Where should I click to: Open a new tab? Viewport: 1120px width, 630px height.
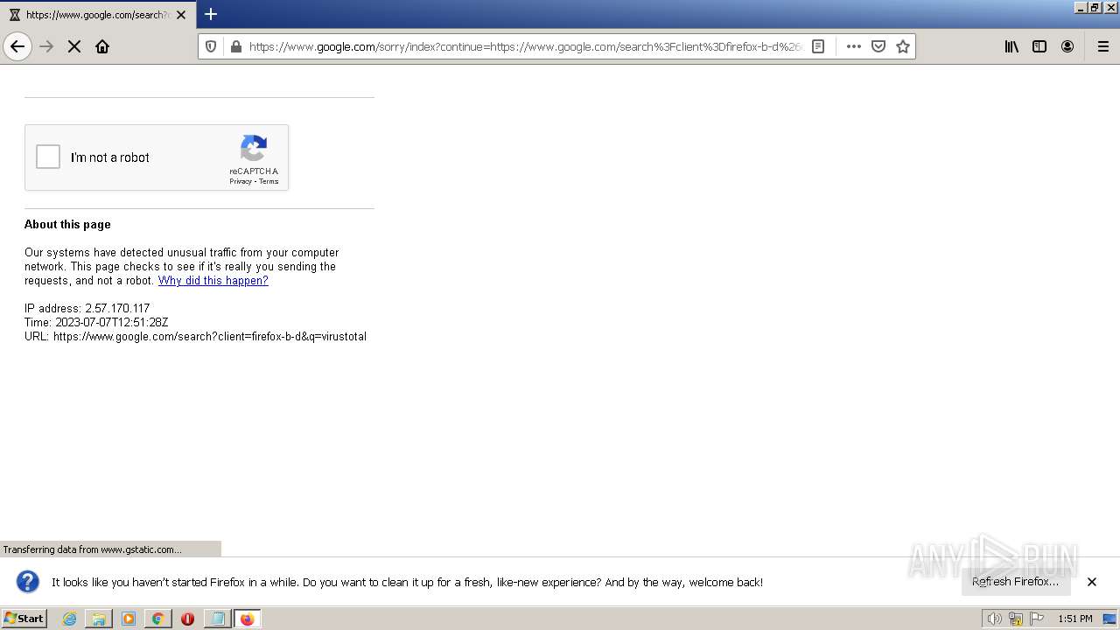(211, 14)
